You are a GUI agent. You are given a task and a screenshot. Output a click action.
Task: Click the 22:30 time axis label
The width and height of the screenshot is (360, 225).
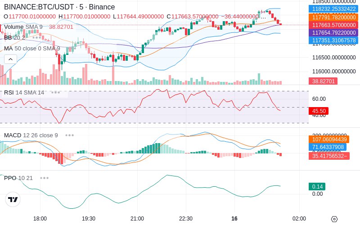coord(186,219)
